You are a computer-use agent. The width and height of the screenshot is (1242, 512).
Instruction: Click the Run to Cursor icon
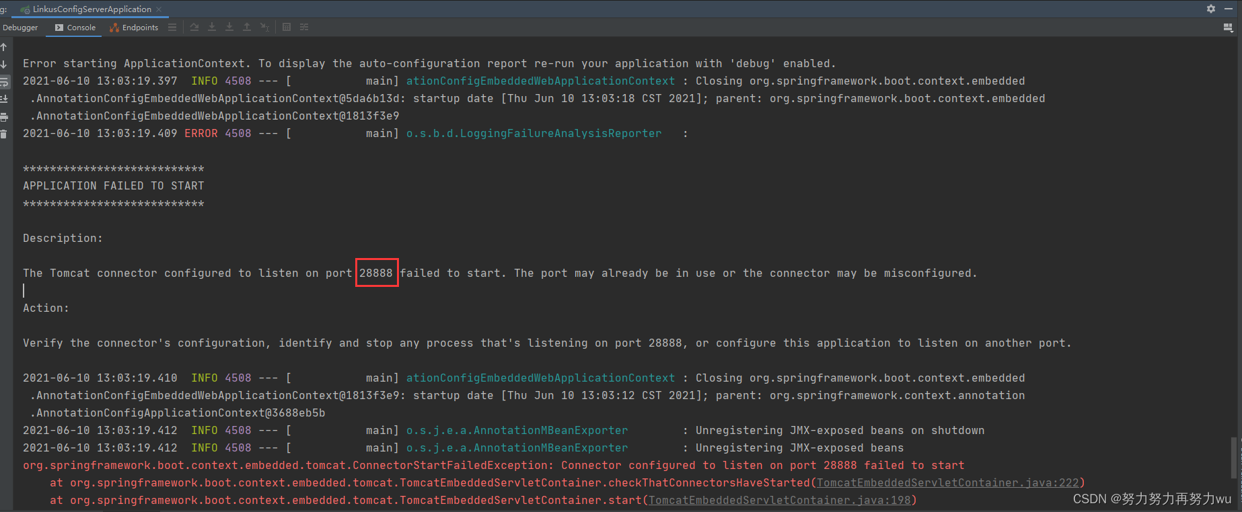click(264, 27)
